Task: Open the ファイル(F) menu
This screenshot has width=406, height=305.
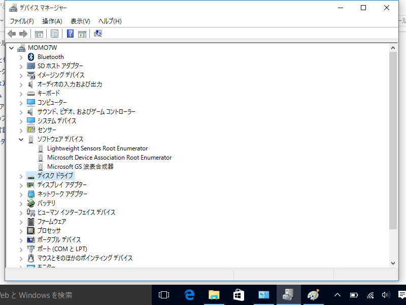Action: tap(22, 21)
